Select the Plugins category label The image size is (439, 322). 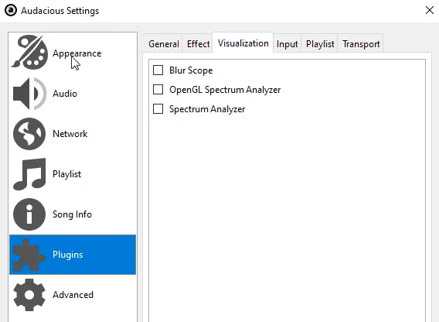click(68, 255)
